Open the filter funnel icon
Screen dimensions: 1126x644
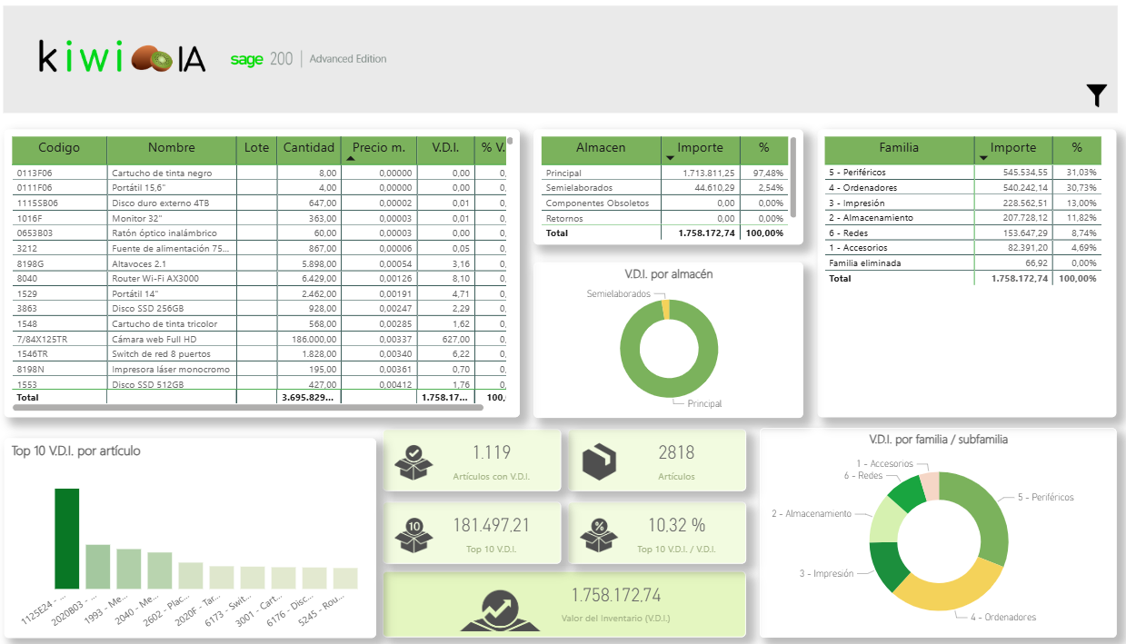tap(1097, 95)
